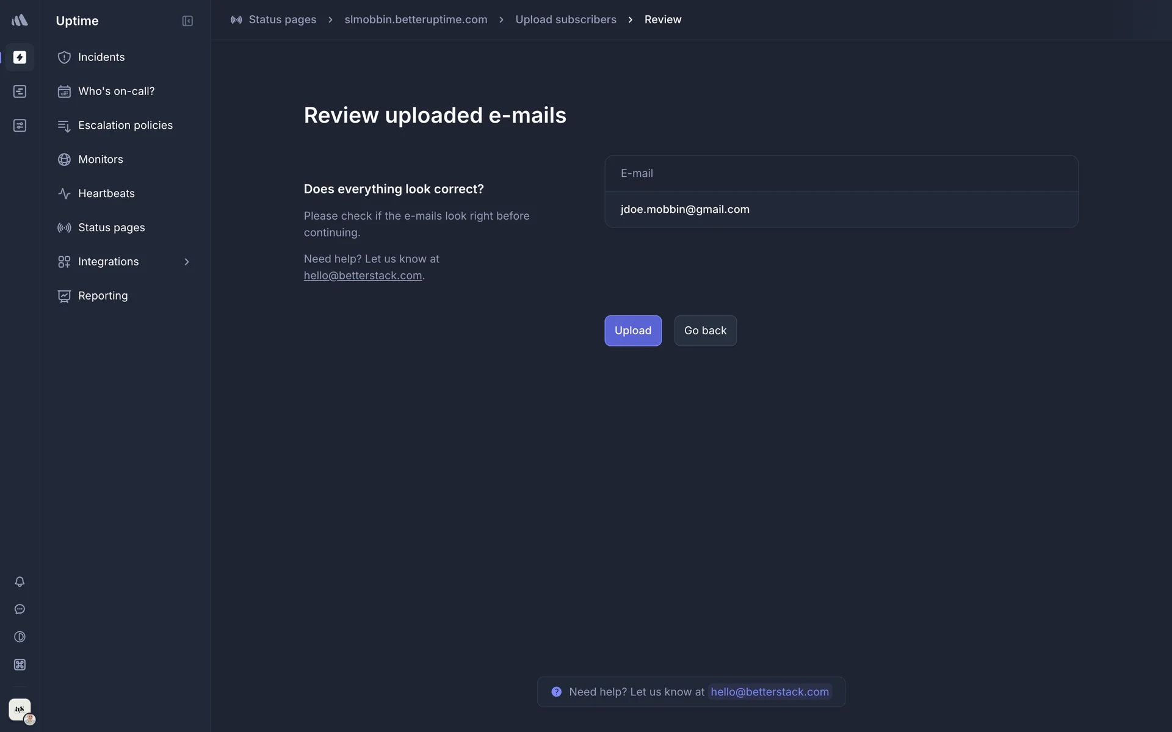Navigate to Reporting page
Image resolution: width=1172 pixels, height=732 pixels.
click(x=103, y=296)
